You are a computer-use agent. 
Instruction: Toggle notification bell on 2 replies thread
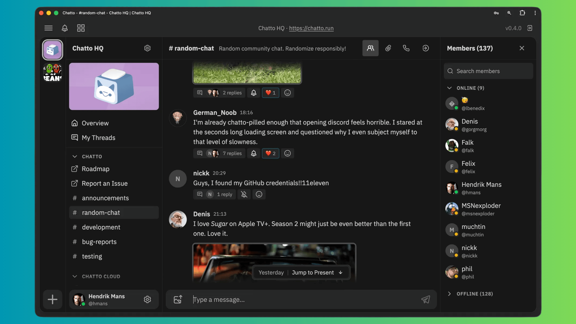[253, 93]
